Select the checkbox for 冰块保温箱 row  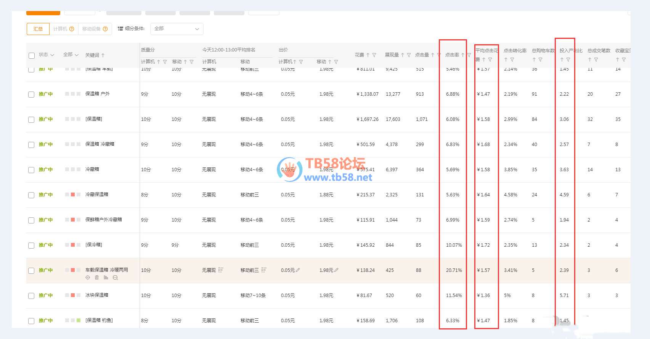tap(31, 296)
